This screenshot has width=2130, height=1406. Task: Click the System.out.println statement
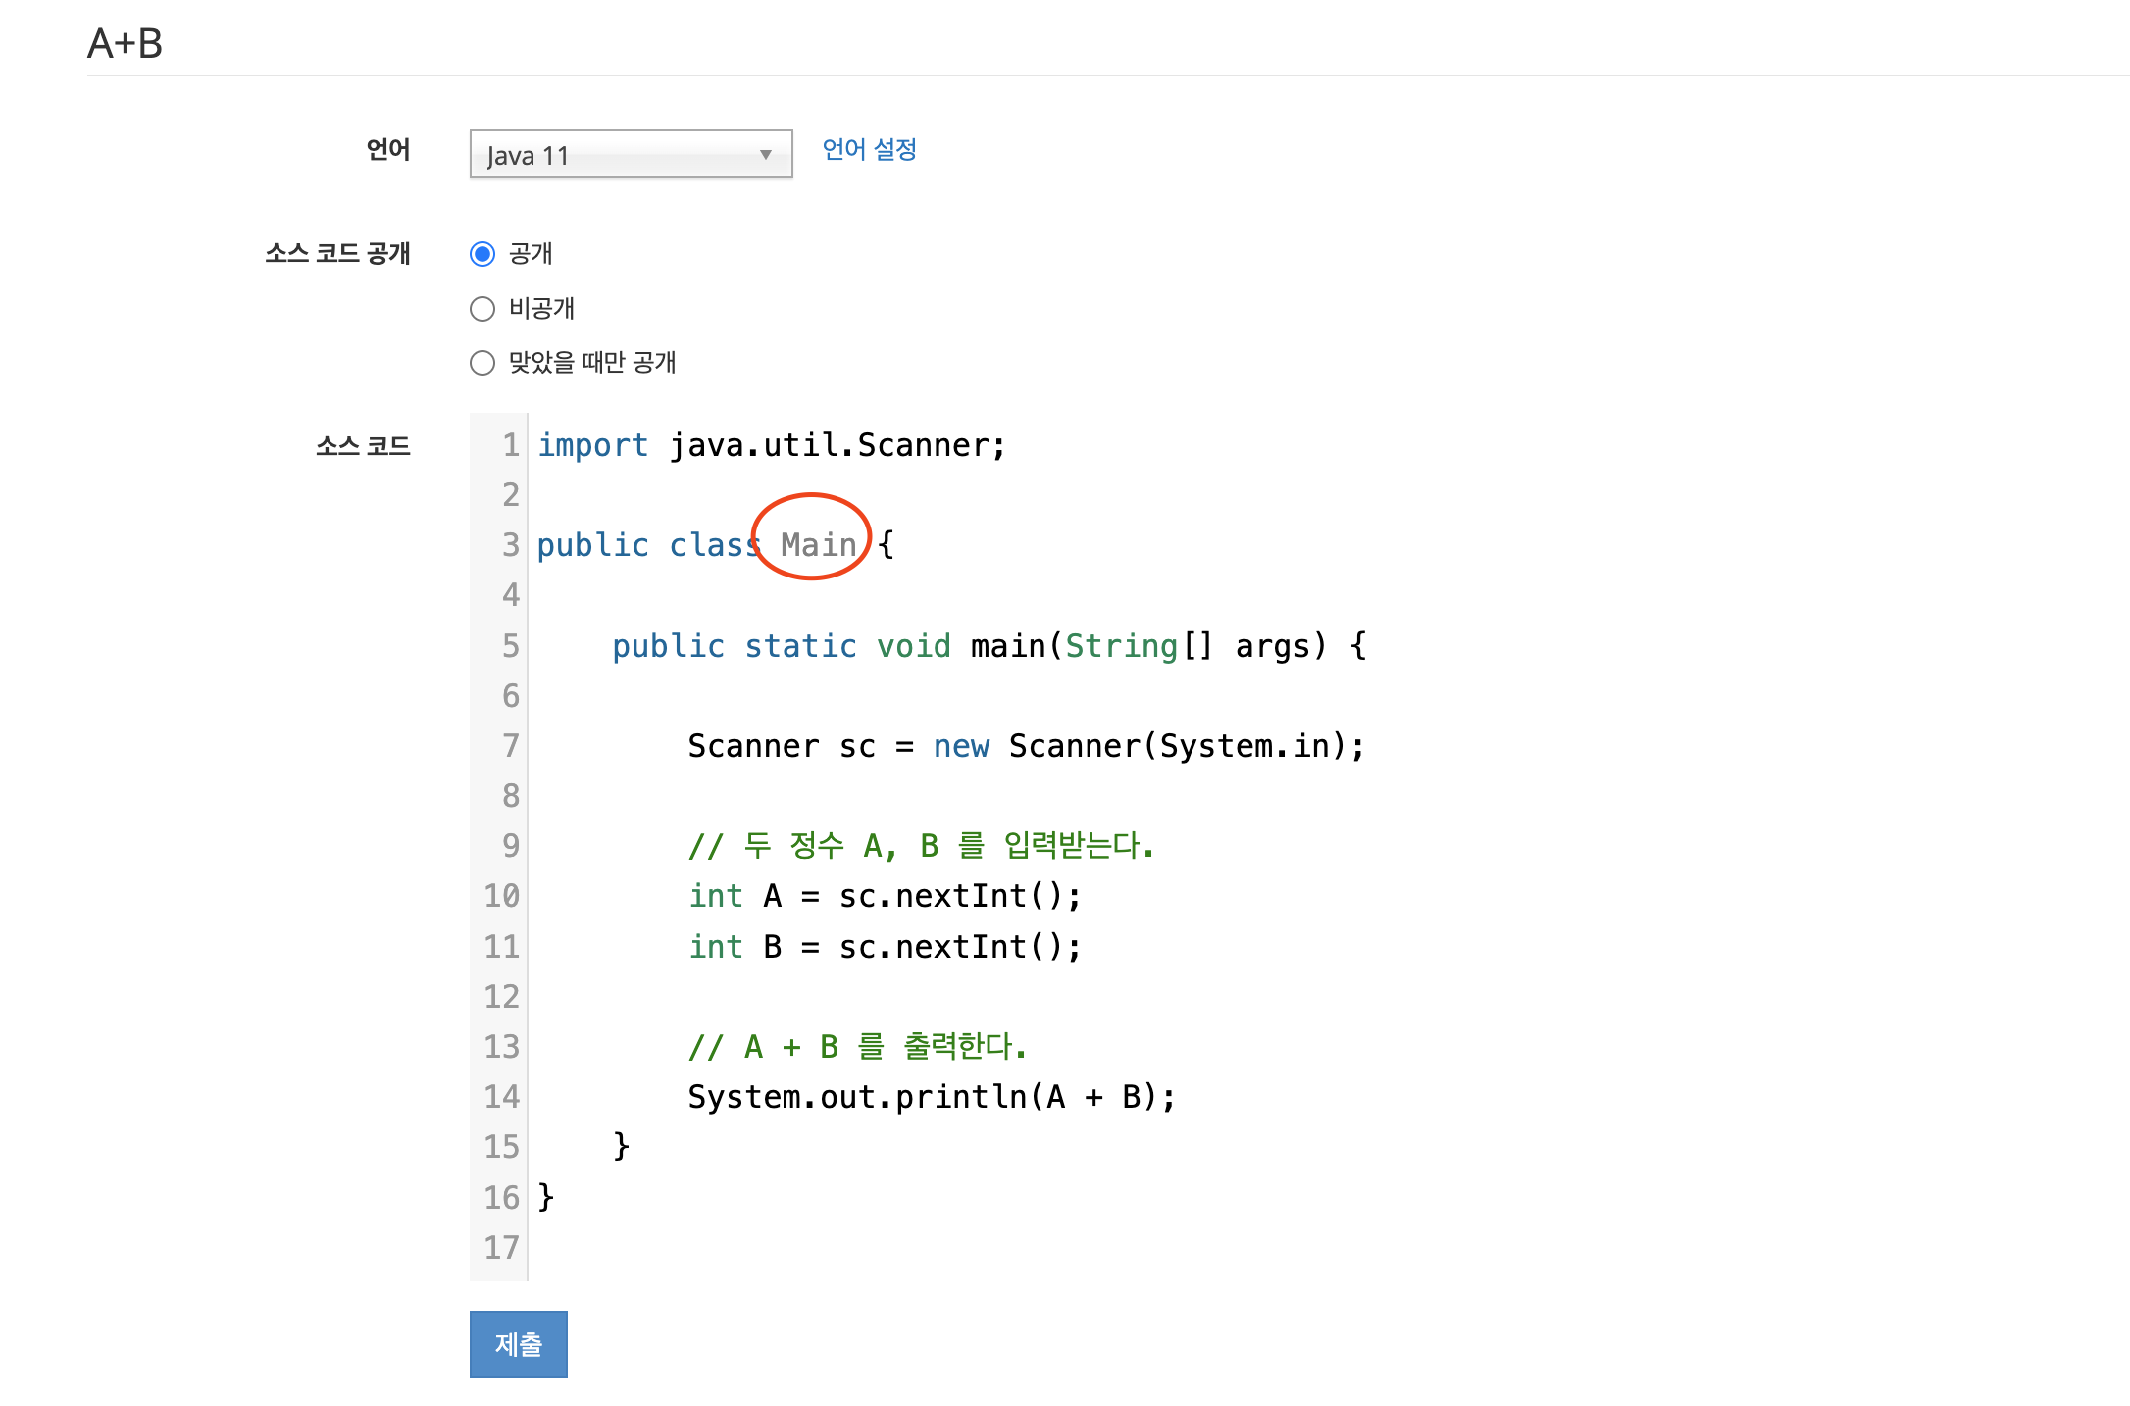click(x=931, y=1096)
